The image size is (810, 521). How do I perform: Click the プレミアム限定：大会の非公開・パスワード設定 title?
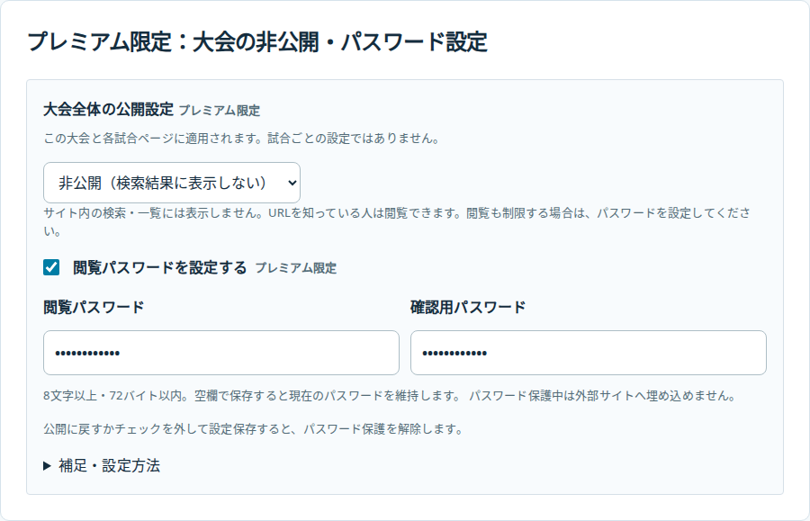click(257, 41)
